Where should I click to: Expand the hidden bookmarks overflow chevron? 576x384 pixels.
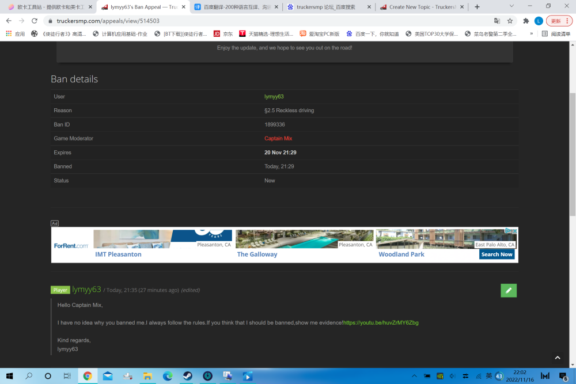click(x=531, y=34)
